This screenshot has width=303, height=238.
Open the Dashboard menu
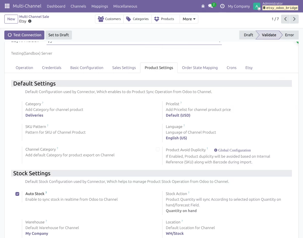click(56, 6)
